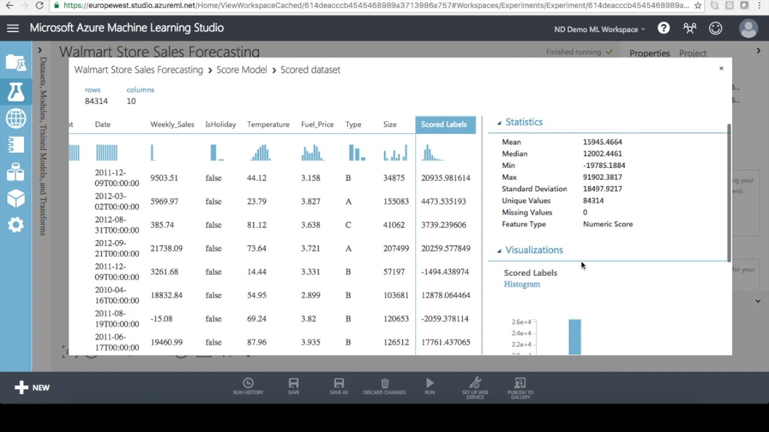
Task: Select the Feature Type Numeric Score
Action: (x=608, y=224)
